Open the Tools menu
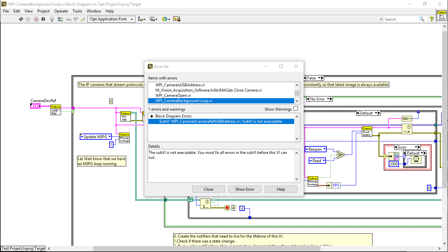Viewport: 448px width, 252px height. tap(77, 11)
